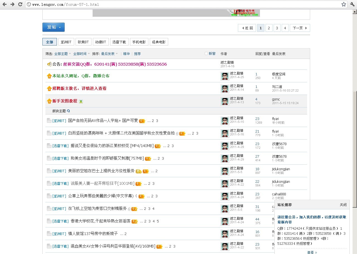Click the avatar thumbnail of 泪之剧情 on the first thread
Viewport: 357px width, 254px height.
pos(225,121)
